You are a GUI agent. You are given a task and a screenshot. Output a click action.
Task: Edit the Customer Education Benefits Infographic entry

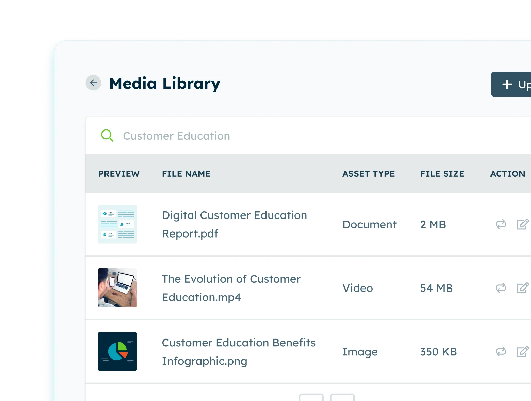pos(522,352)
